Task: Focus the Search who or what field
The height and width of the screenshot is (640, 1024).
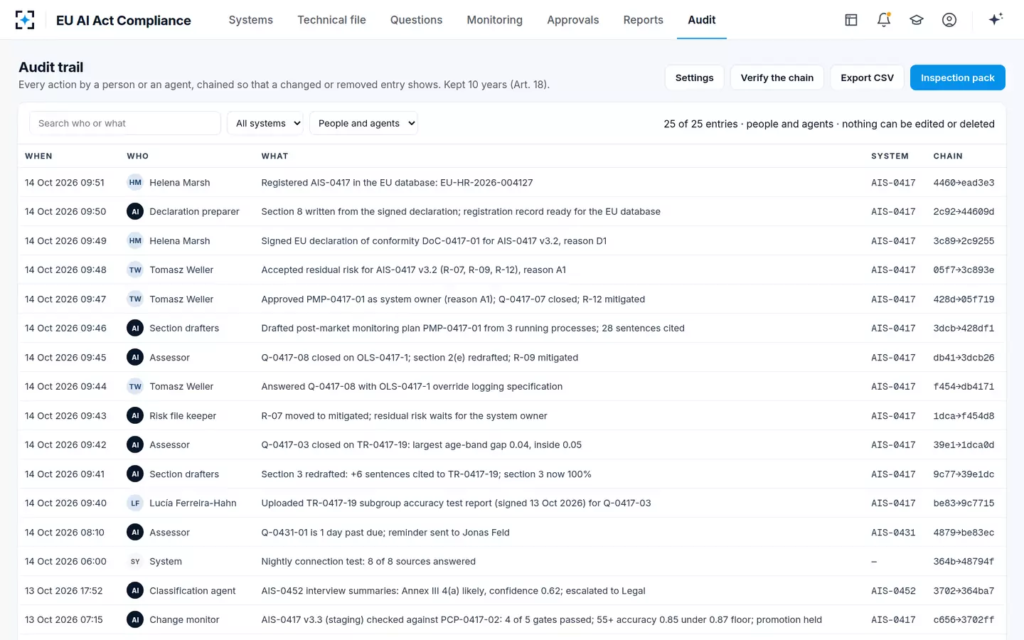Action: tap(125, 123)
